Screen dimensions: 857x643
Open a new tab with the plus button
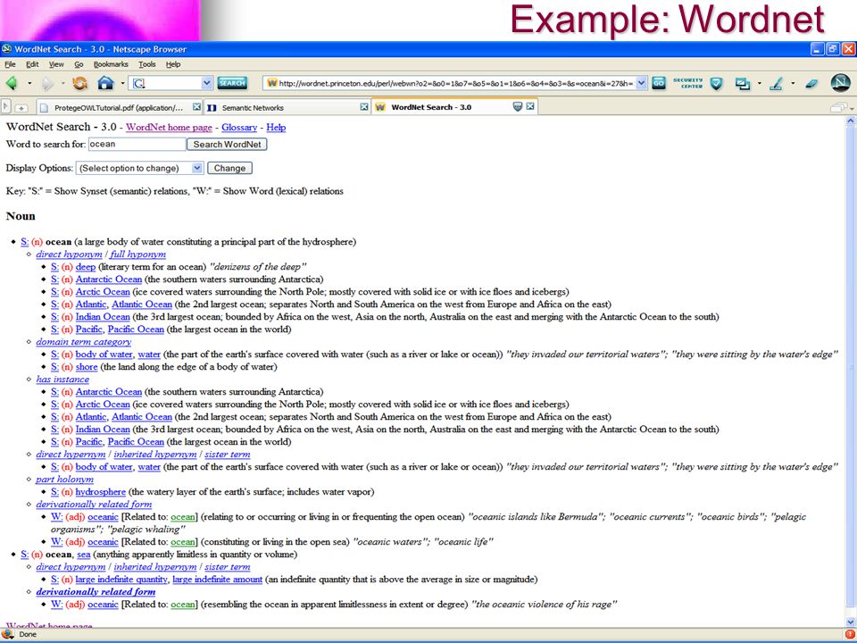point(21,108)
